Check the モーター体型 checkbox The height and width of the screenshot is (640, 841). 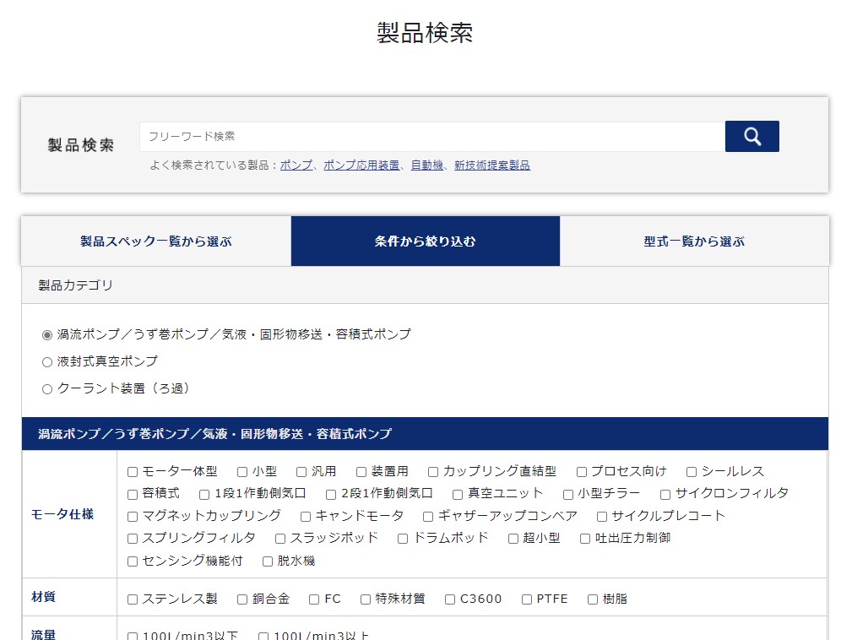pos(133,472)
